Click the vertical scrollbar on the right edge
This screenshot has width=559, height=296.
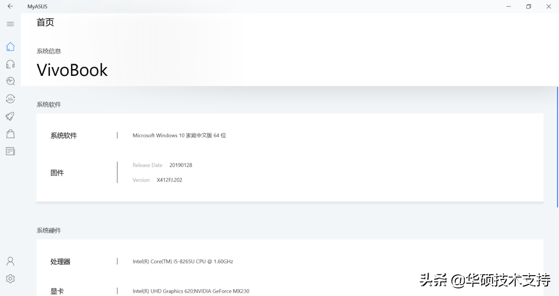coord(557,147)
